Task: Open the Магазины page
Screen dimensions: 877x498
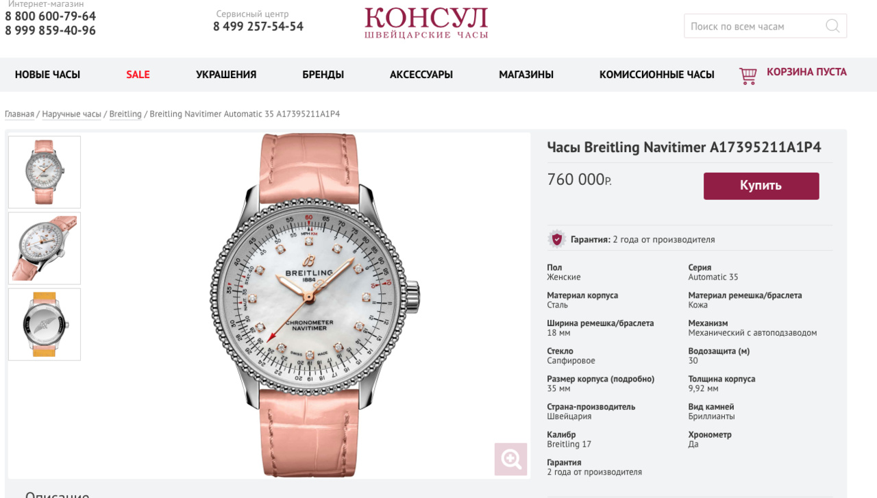Action: 526,75
